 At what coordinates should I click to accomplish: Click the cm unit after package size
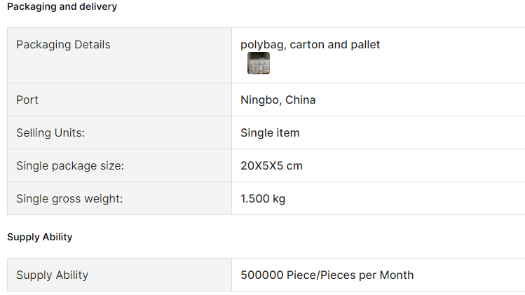coord(294,166)
